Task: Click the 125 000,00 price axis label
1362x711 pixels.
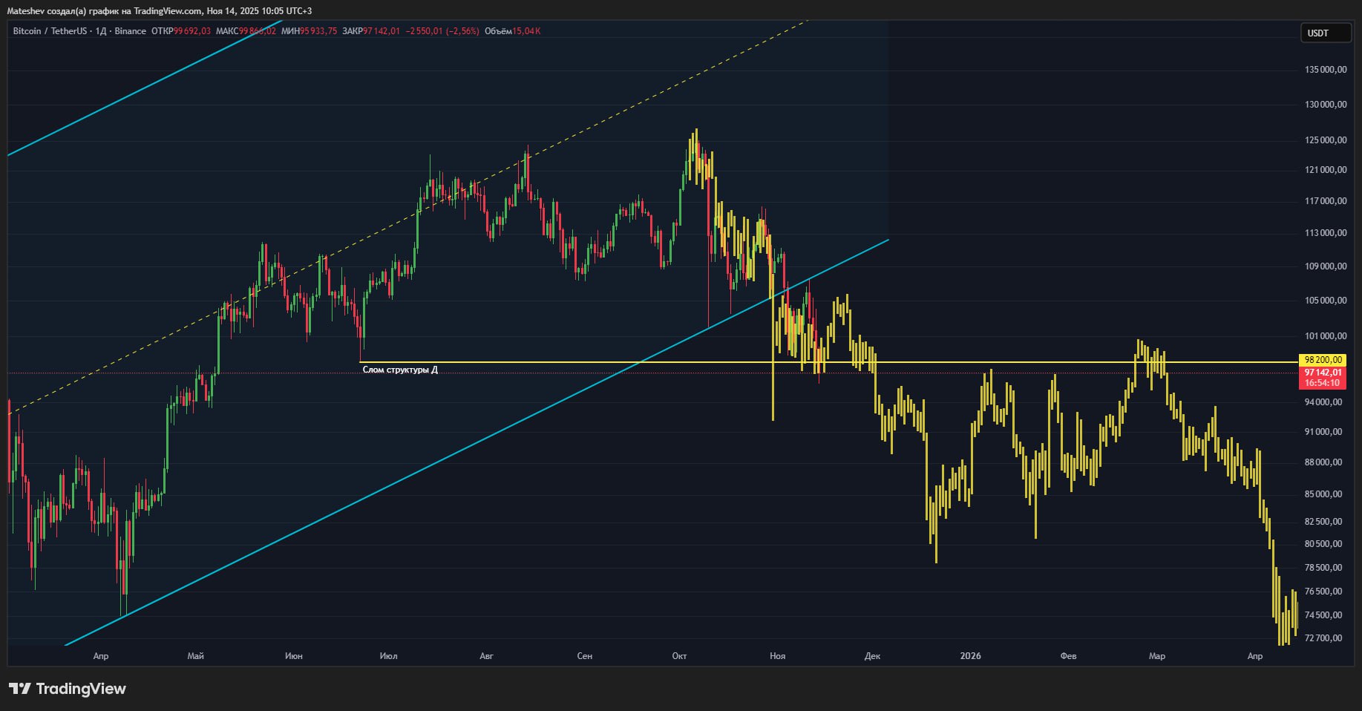Action: (x=1326, y=140)
